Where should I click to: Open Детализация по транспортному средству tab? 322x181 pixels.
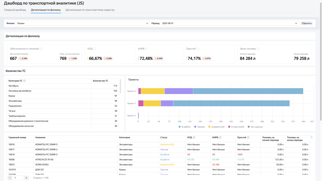click(x=90, y=10)
